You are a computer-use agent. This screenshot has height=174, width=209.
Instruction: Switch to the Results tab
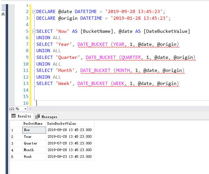[21, 116]
